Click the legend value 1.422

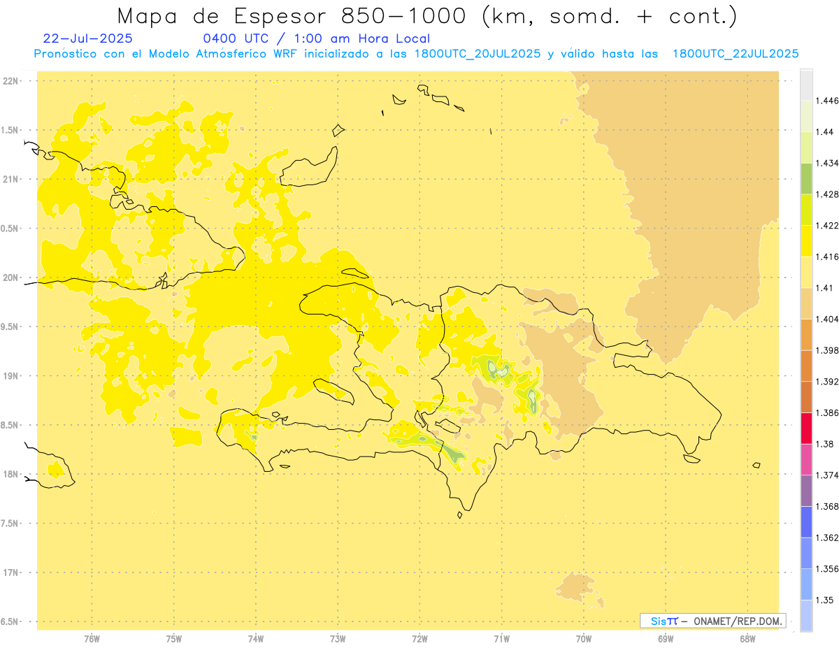click(x=827, y=225)
